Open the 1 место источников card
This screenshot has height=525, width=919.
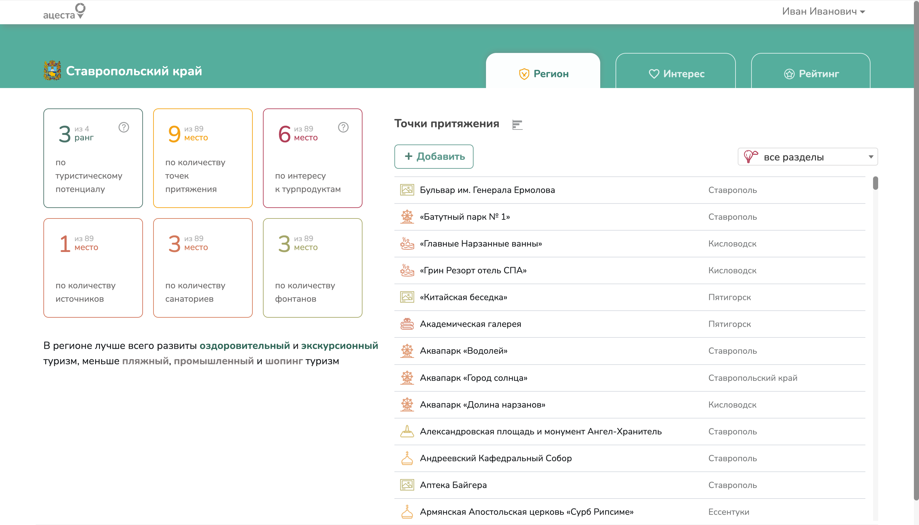93,268
